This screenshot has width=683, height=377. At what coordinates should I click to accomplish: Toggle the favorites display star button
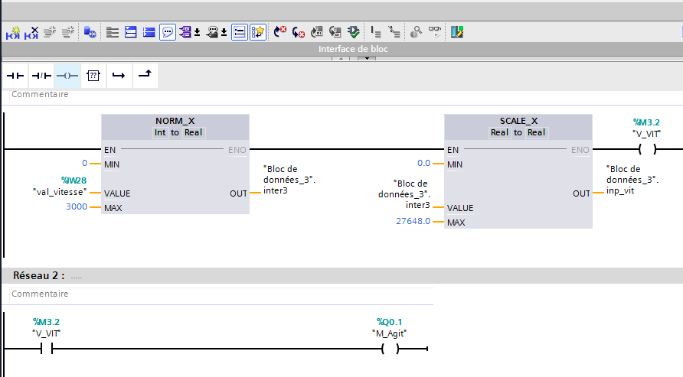pos(258,32)
